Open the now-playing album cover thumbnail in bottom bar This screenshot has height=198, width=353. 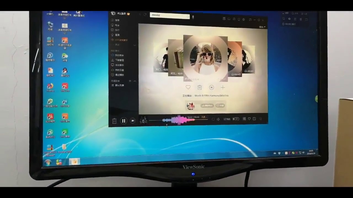tap(143, 120)
